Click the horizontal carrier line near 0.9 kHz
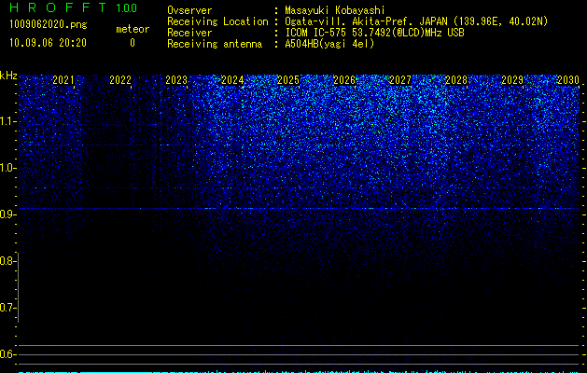587x373 pixels. (299, 208)
